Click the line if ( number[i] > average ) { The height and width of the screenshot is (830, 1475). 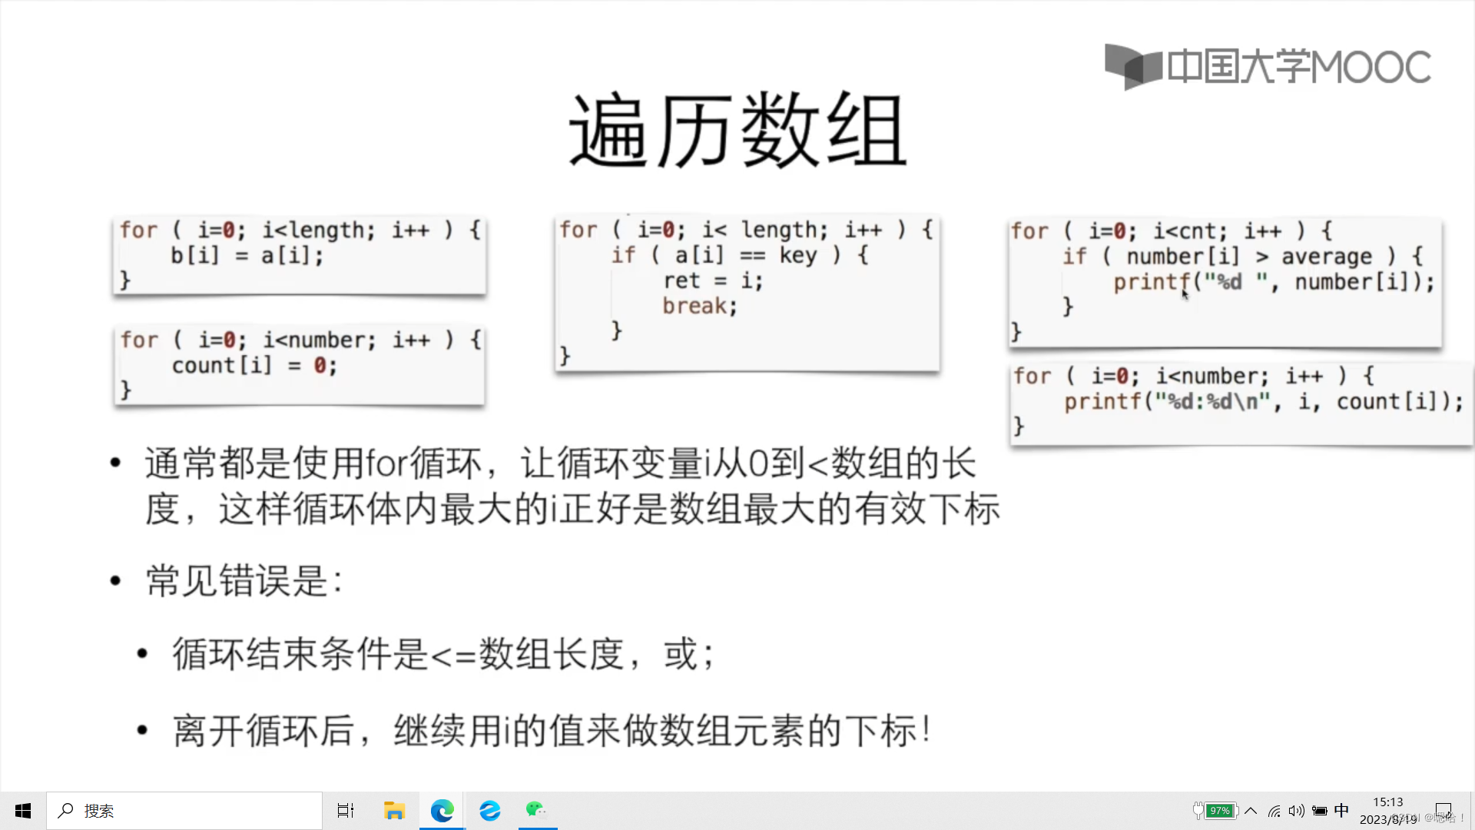tap(1243, 257)
